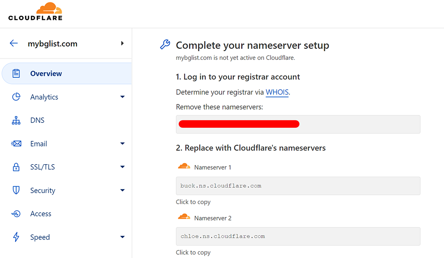Click the Overview clipboard icon

[16, 73]
